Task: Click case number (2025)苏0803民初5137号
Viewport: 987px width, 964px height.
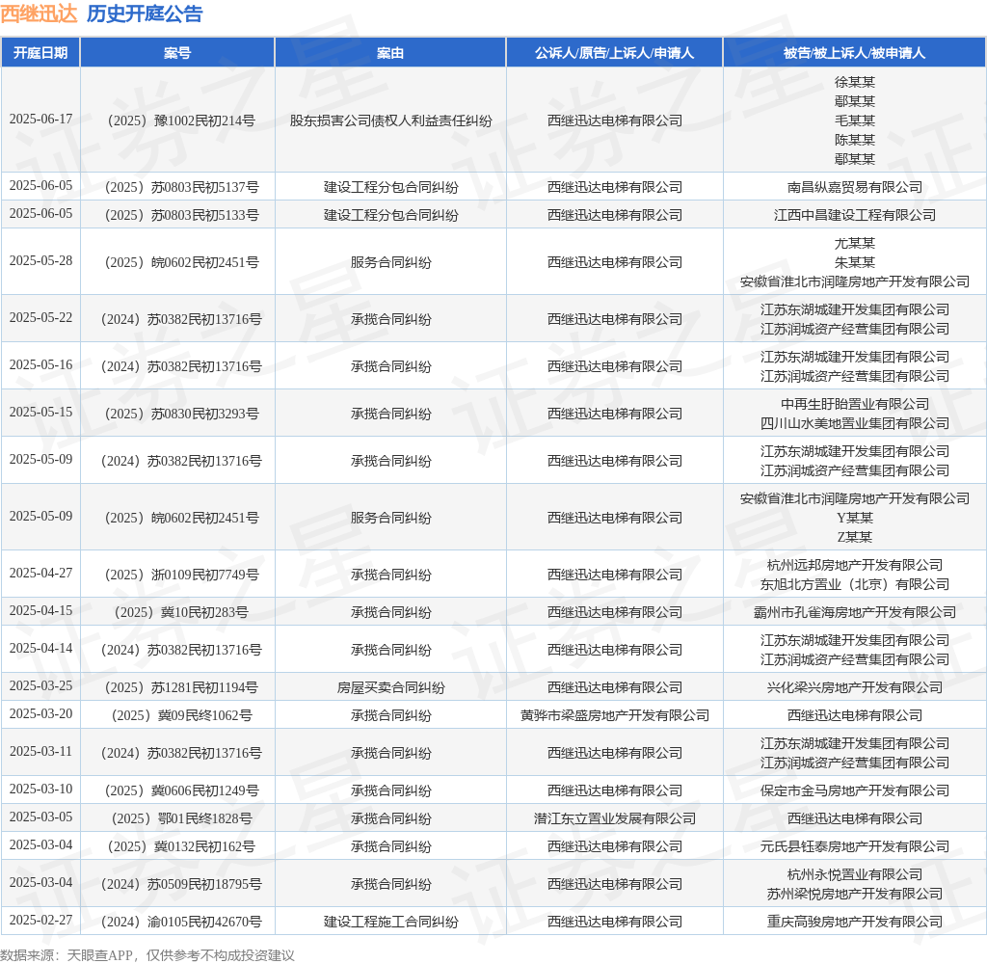Action: pyautogui.click(x=181, y=187)
